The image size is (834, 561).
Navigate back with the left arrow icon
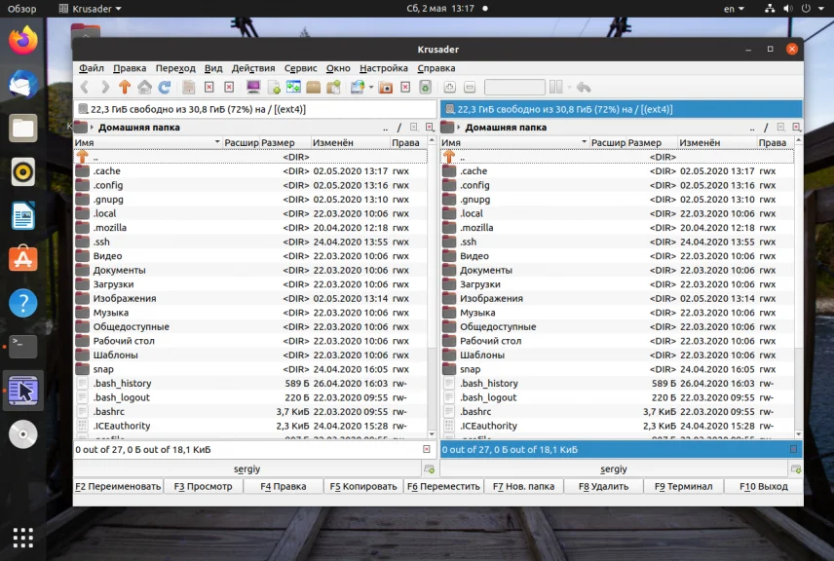(x=85, y=88)
